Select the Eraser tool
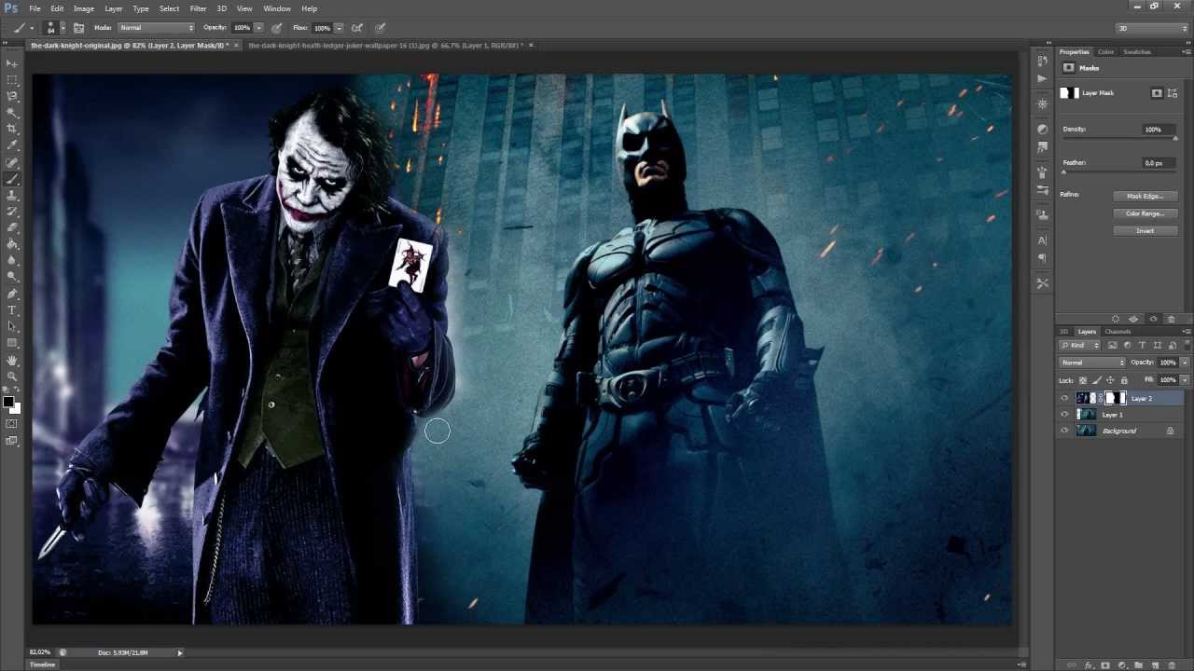The width and height of the screenshot is (1194, 671). click(12, 227)
